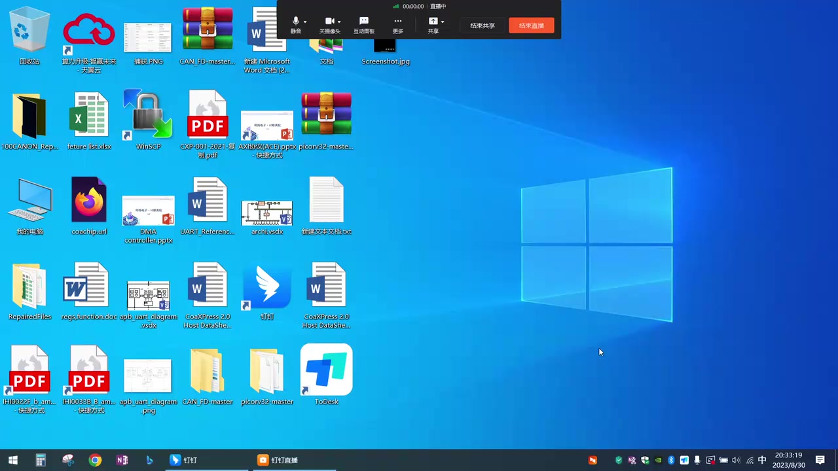This screenshot has height=471, width=838.
Task: Select the 回收站 Recycle Bin icon
Action: click(29, 36)
